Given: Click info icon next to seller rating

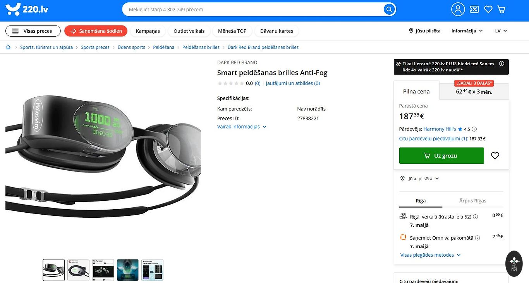Looking at the screenshot, I should 474,129.
